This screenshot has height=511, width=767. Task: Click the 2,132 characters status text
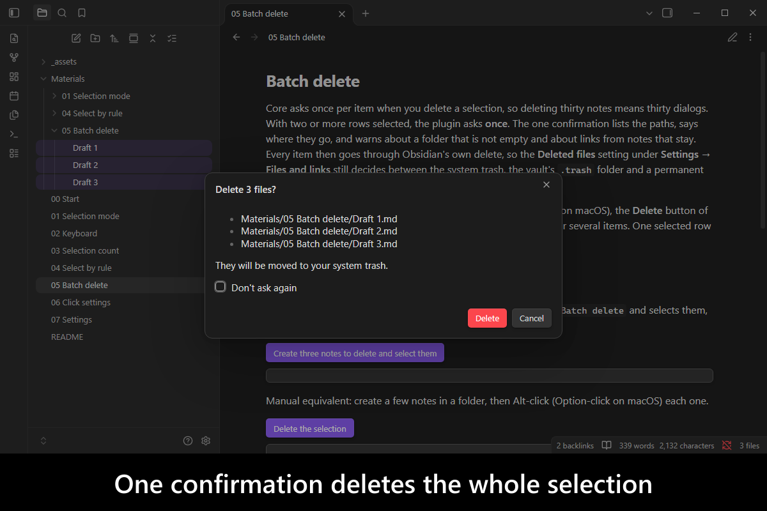tap(687, 445)
